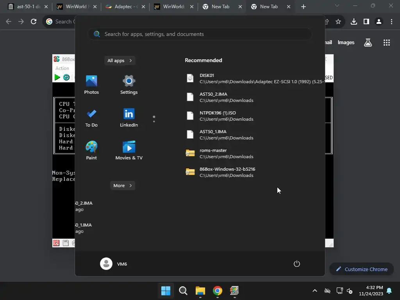Click the muted volume tray icon
This screenshot has height=300, width=400.
tap(350, 291)
